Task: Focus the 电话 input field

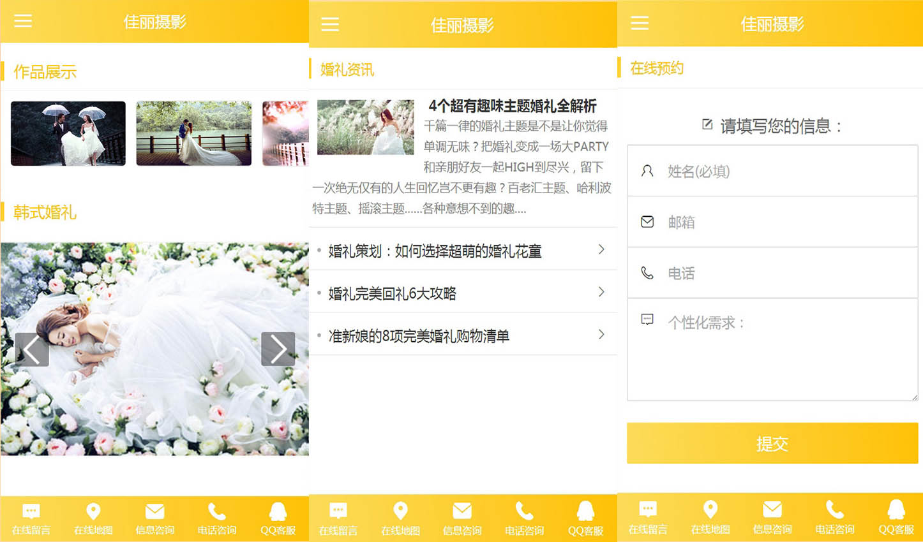Action: pos(772,273)
